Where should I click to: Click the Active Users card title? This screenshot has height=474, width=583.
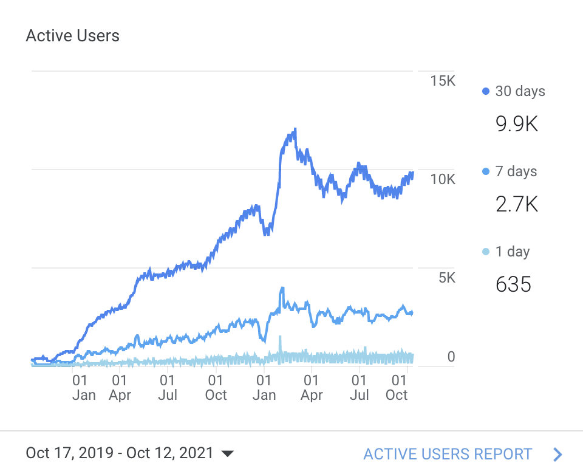pos(73,36)
